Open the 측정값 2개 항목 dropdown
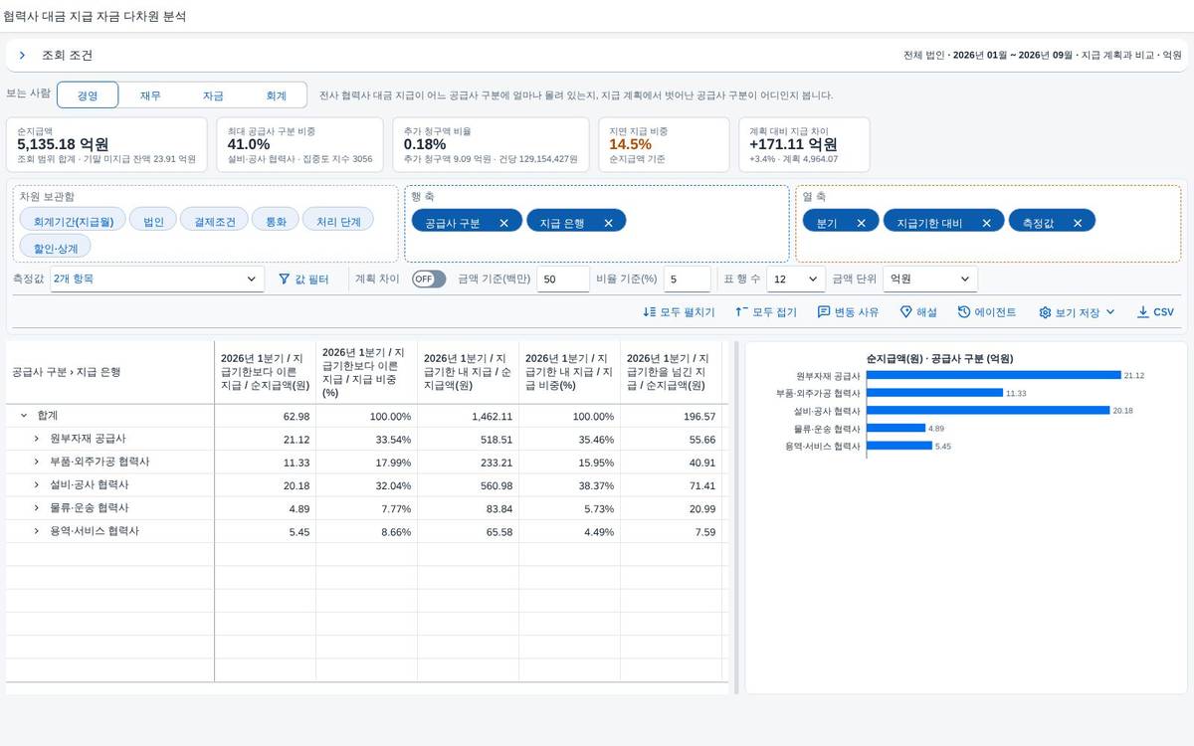Screen dimensions: 1194x746 [x=157, y=280]
